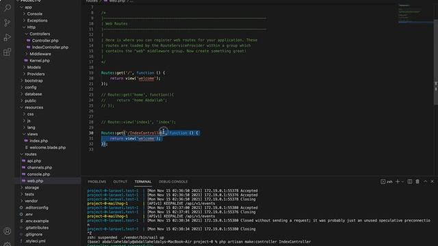The height and width of the screenshot is (246, 438).
Task: Click the PHP icon beside api.php
Action: point(23,161)
